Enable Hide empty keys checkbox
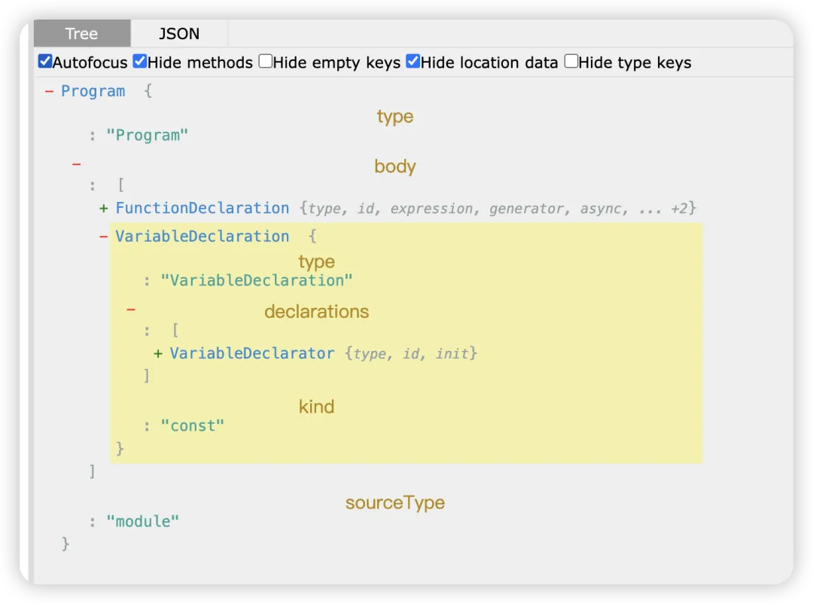Viewport: 813px width, 604px height. click(x=266, y=61)
